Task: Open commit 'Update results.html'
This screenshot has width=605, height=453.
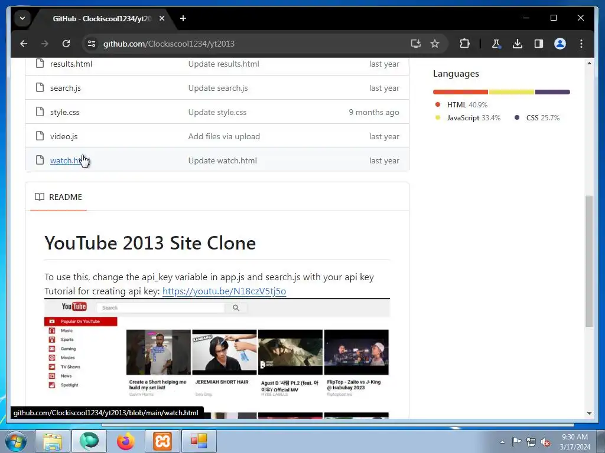Action: click(223, 64)
